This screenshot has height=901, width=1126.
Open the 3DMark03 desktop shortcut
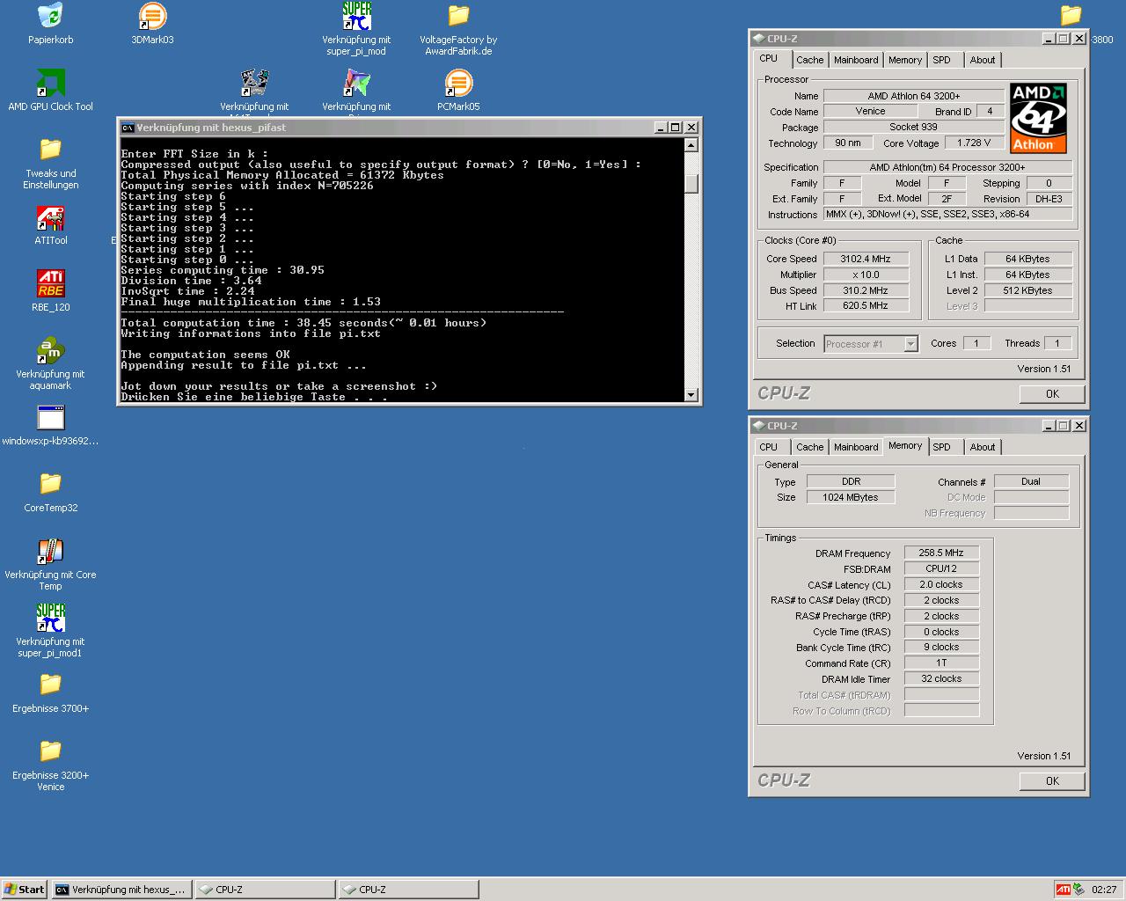[152, 16]
